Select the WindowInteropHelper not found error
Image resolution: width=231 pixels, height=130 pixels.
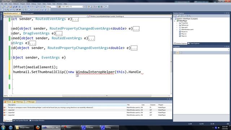pyautogui.click(x=88, y=108)
